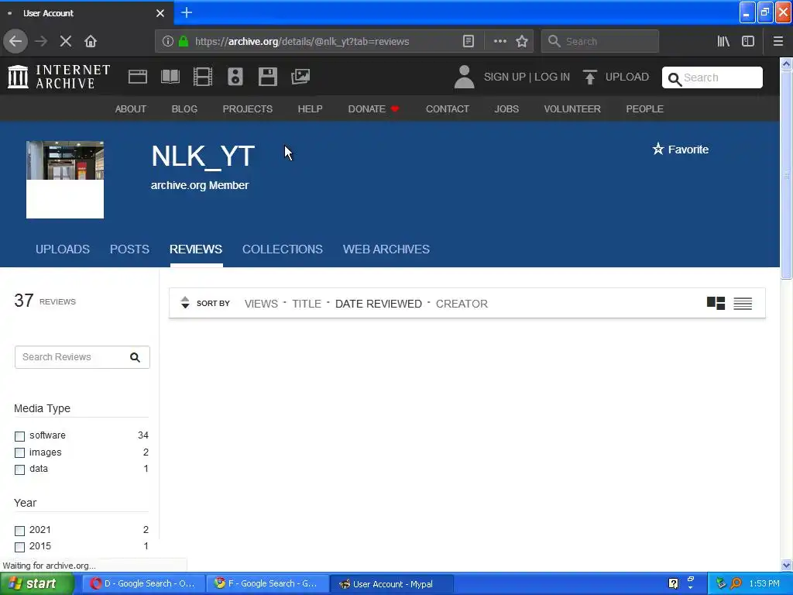Open the UPLOADS tab
Image resolution: width=793 pixels, height=595 pixels.
[62, 249]
